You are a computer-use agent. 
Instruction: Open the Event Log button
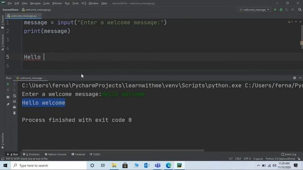pos(289,154)
